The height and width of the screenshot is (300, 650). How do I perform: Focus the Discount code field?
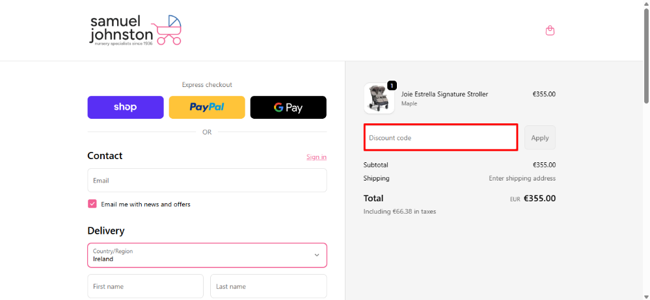440,138
